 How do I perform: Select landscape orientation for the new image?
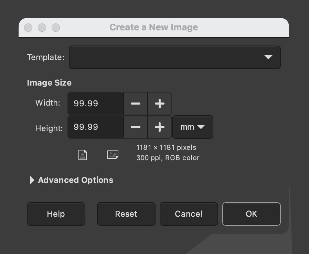113,155
